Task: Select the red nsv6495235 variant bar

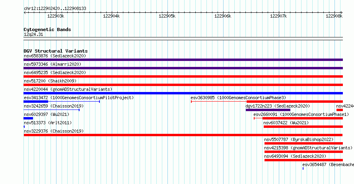Action: click(x=183, y=76)
